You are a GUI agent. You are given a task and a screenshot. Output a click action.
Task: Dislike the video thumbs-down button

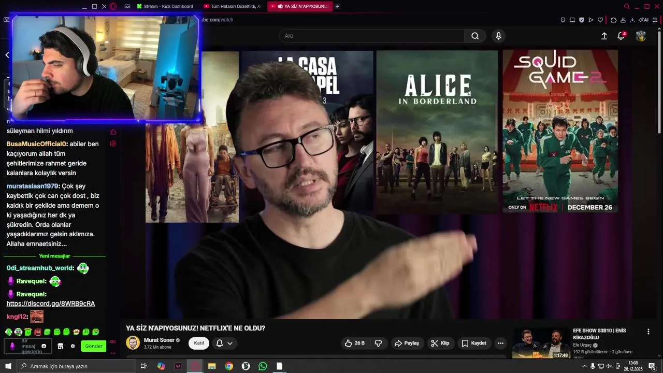378,343
